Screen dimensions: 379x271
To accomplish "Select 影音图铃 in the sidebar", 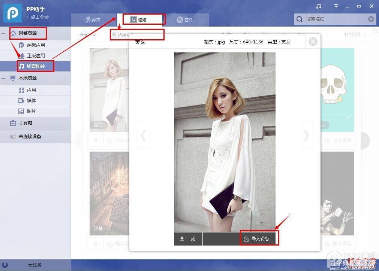I will tap(35, 66).
